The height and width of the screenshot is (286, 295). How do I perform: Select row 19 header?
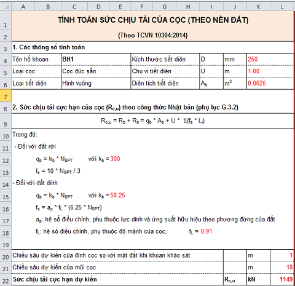click(x=6, y=244)
